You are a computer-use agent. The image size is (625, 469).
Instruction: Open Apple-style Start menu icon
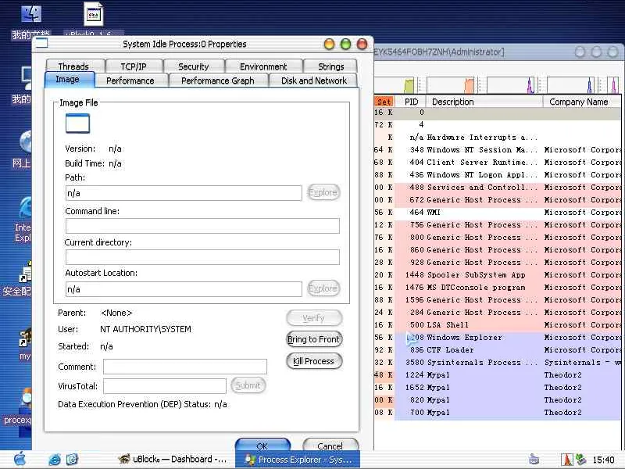(x=20, y=459)
